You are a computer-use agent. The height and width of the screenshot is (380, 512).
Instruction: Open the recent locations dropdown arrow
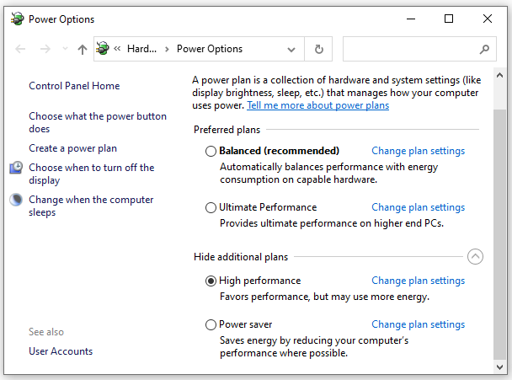[x=65, y=49]
